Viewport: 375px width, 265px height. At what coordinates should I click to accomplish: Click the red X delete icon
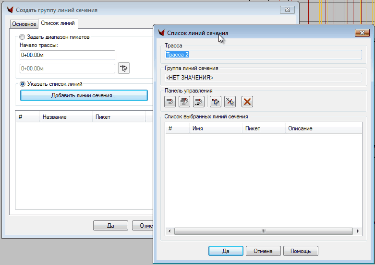(x=247, y=102)
